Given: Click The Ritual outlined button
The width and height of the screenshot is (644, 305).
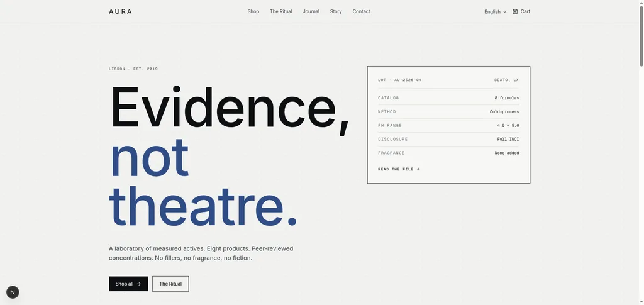Looking at the screenshot, I should tap(170, 284).
